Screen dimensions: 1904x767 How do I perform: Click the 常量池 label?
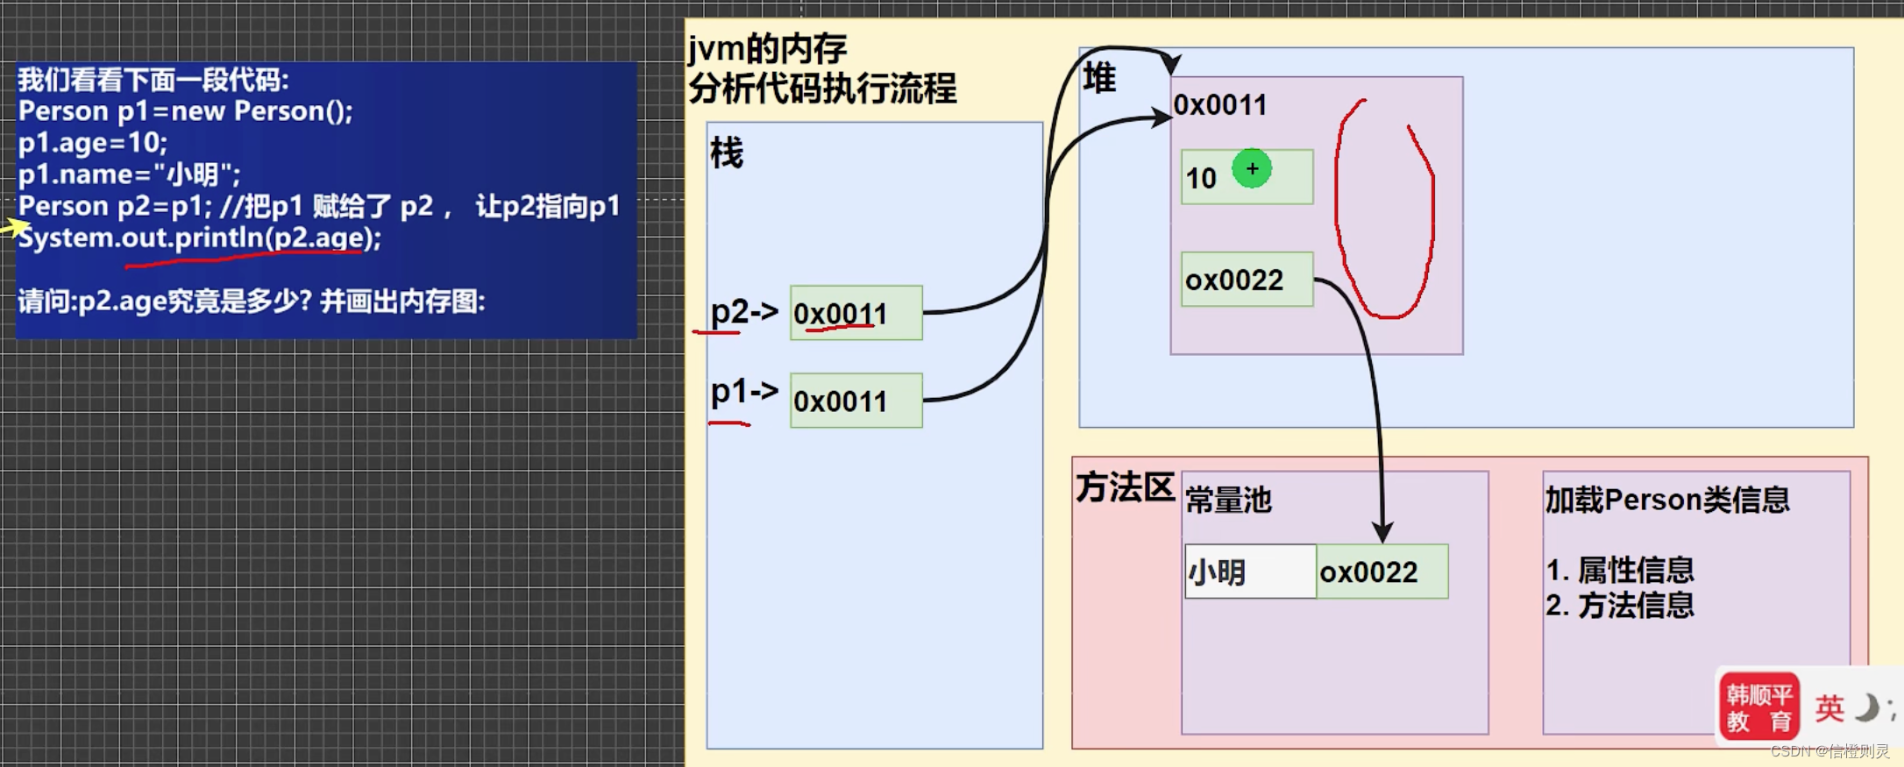[1228, 501]
